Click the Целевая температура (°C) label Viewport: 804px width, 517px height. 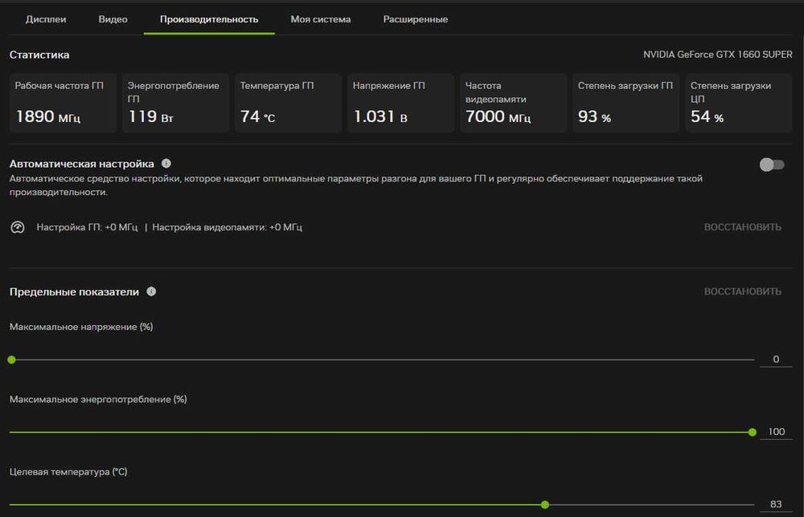click(68, 472)
